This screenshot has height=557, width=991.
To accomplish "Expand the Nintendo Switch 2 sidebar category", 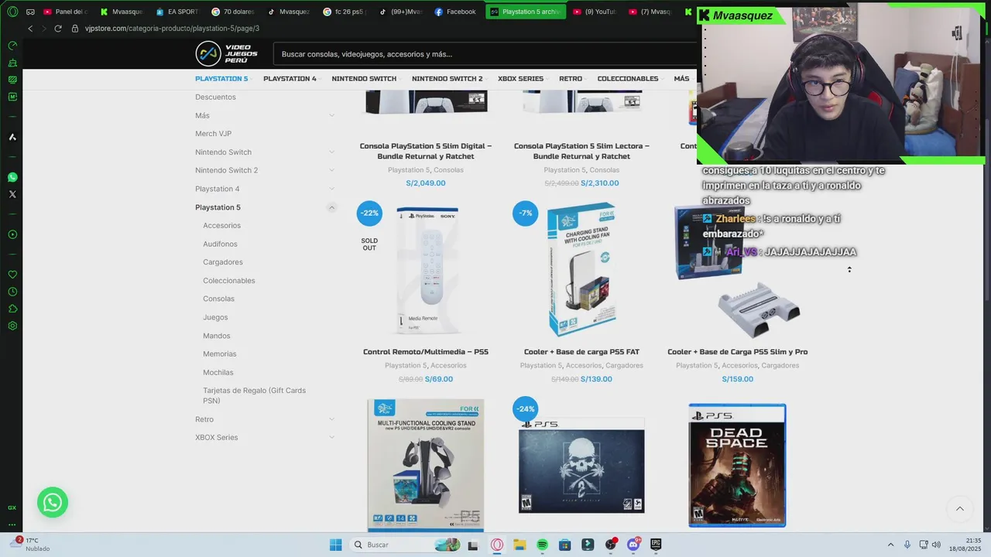I will [331, 170].
